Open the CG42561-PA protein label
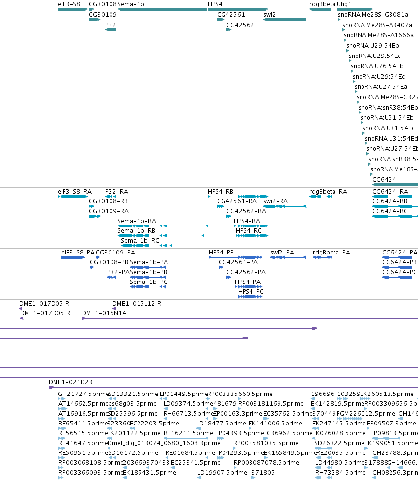 point(238,262)
